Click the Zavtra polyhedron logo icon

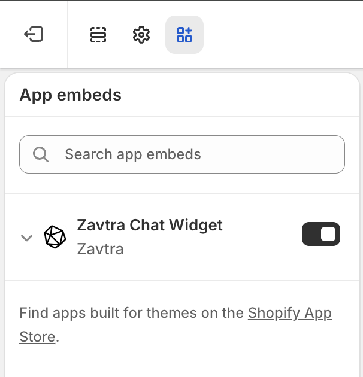[55, 237]
